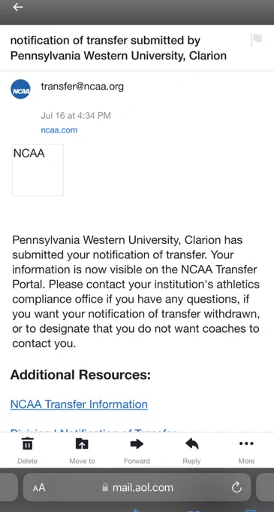Tap the Move to label
The height and width of the screenshot is (512, 274).
tap(82, 461)
